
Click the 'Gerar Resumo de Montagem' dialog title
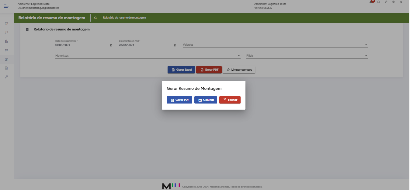coord(194,88)
